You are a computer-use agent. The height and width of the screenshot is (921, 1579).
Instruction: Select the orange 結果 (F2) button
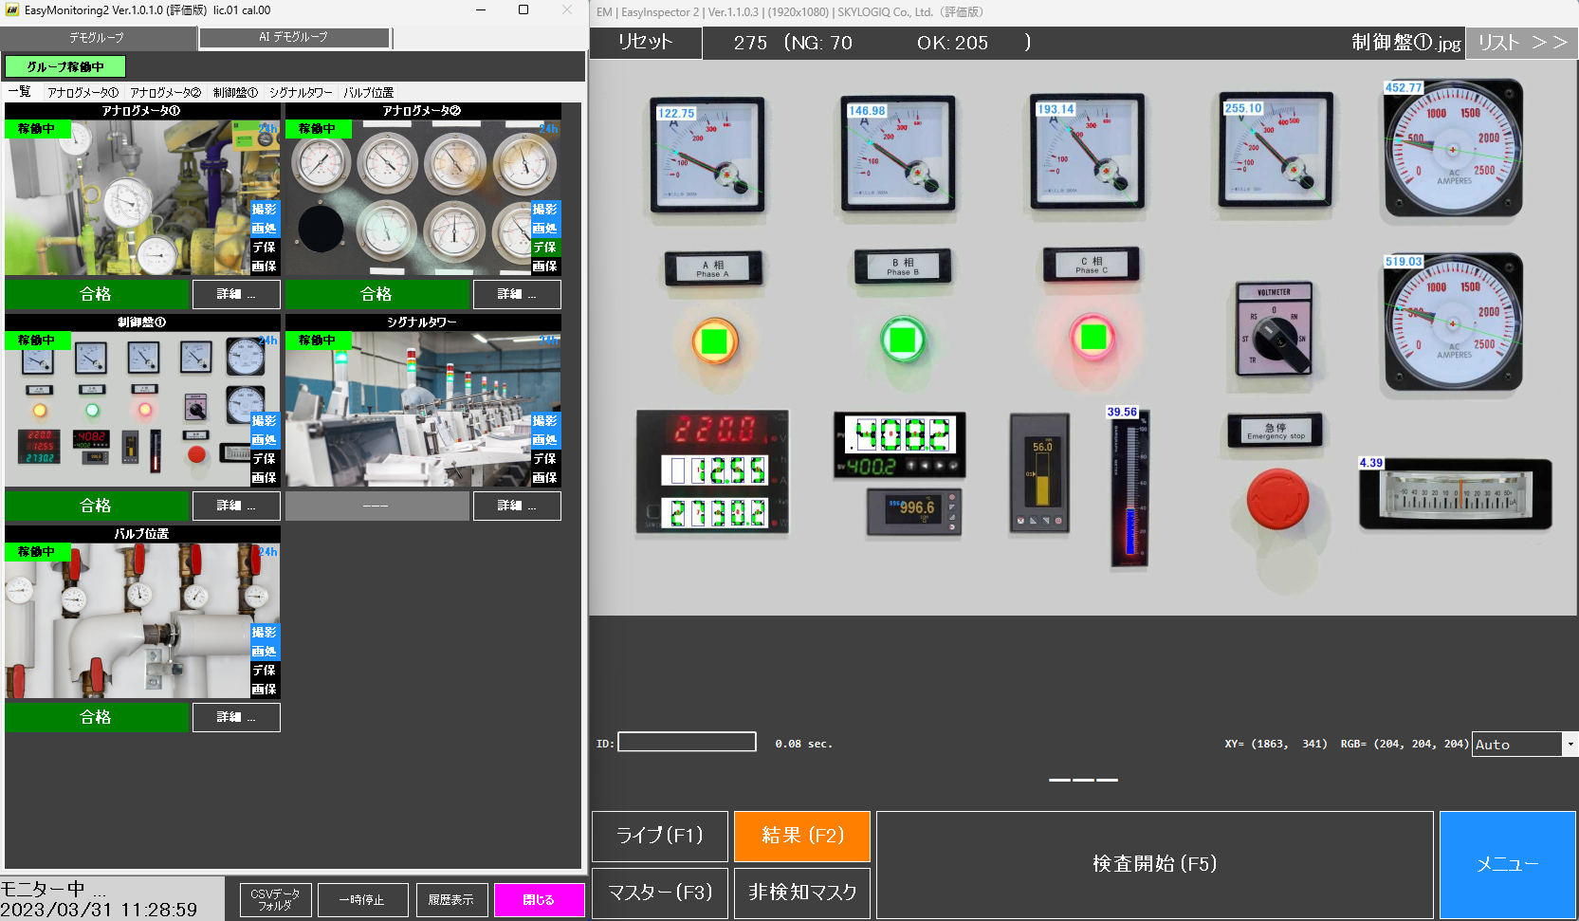pos(802,836)
